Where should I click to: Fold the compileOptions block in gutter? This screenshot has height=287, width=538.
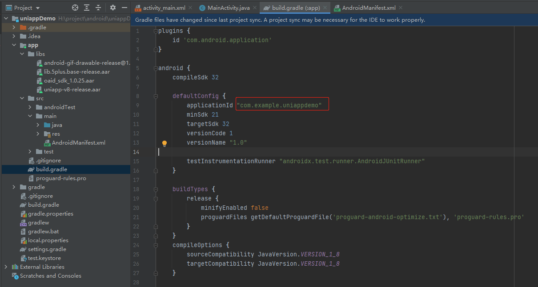(x=156, y=245)
